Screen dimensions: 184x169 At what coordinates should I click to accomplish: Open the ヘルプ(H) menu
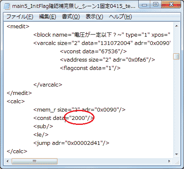click(120, 17)
